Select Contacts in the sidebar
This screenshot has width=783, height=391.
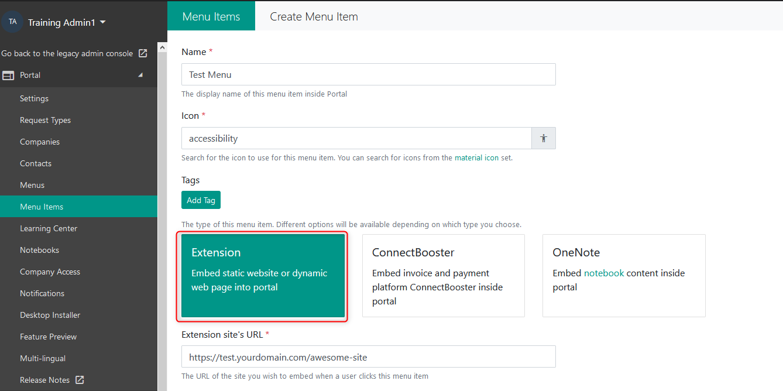pos(78,163)
